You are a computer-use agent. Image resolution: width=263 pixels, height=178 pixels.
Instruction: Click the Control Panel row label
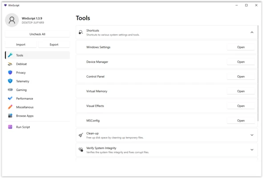[x=95, y=77]
